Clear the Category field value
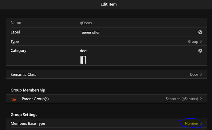This screenshot has height=130, width=212. click(200, 51)
